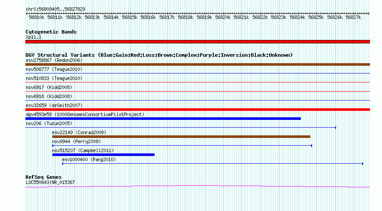Click the Cytogenetic Bands track heading

51,32
